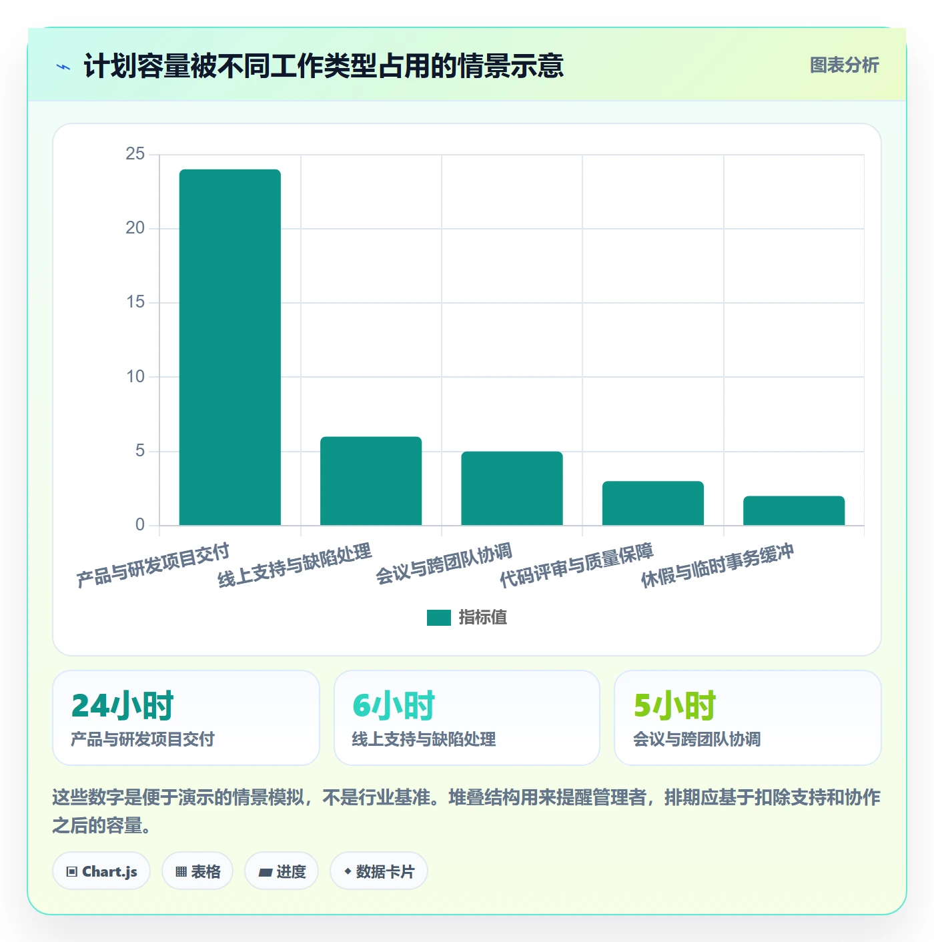This screenshot has height=942, width=934.
Task: Open the 5小时 data card
Action: click(x=748, y=718)
